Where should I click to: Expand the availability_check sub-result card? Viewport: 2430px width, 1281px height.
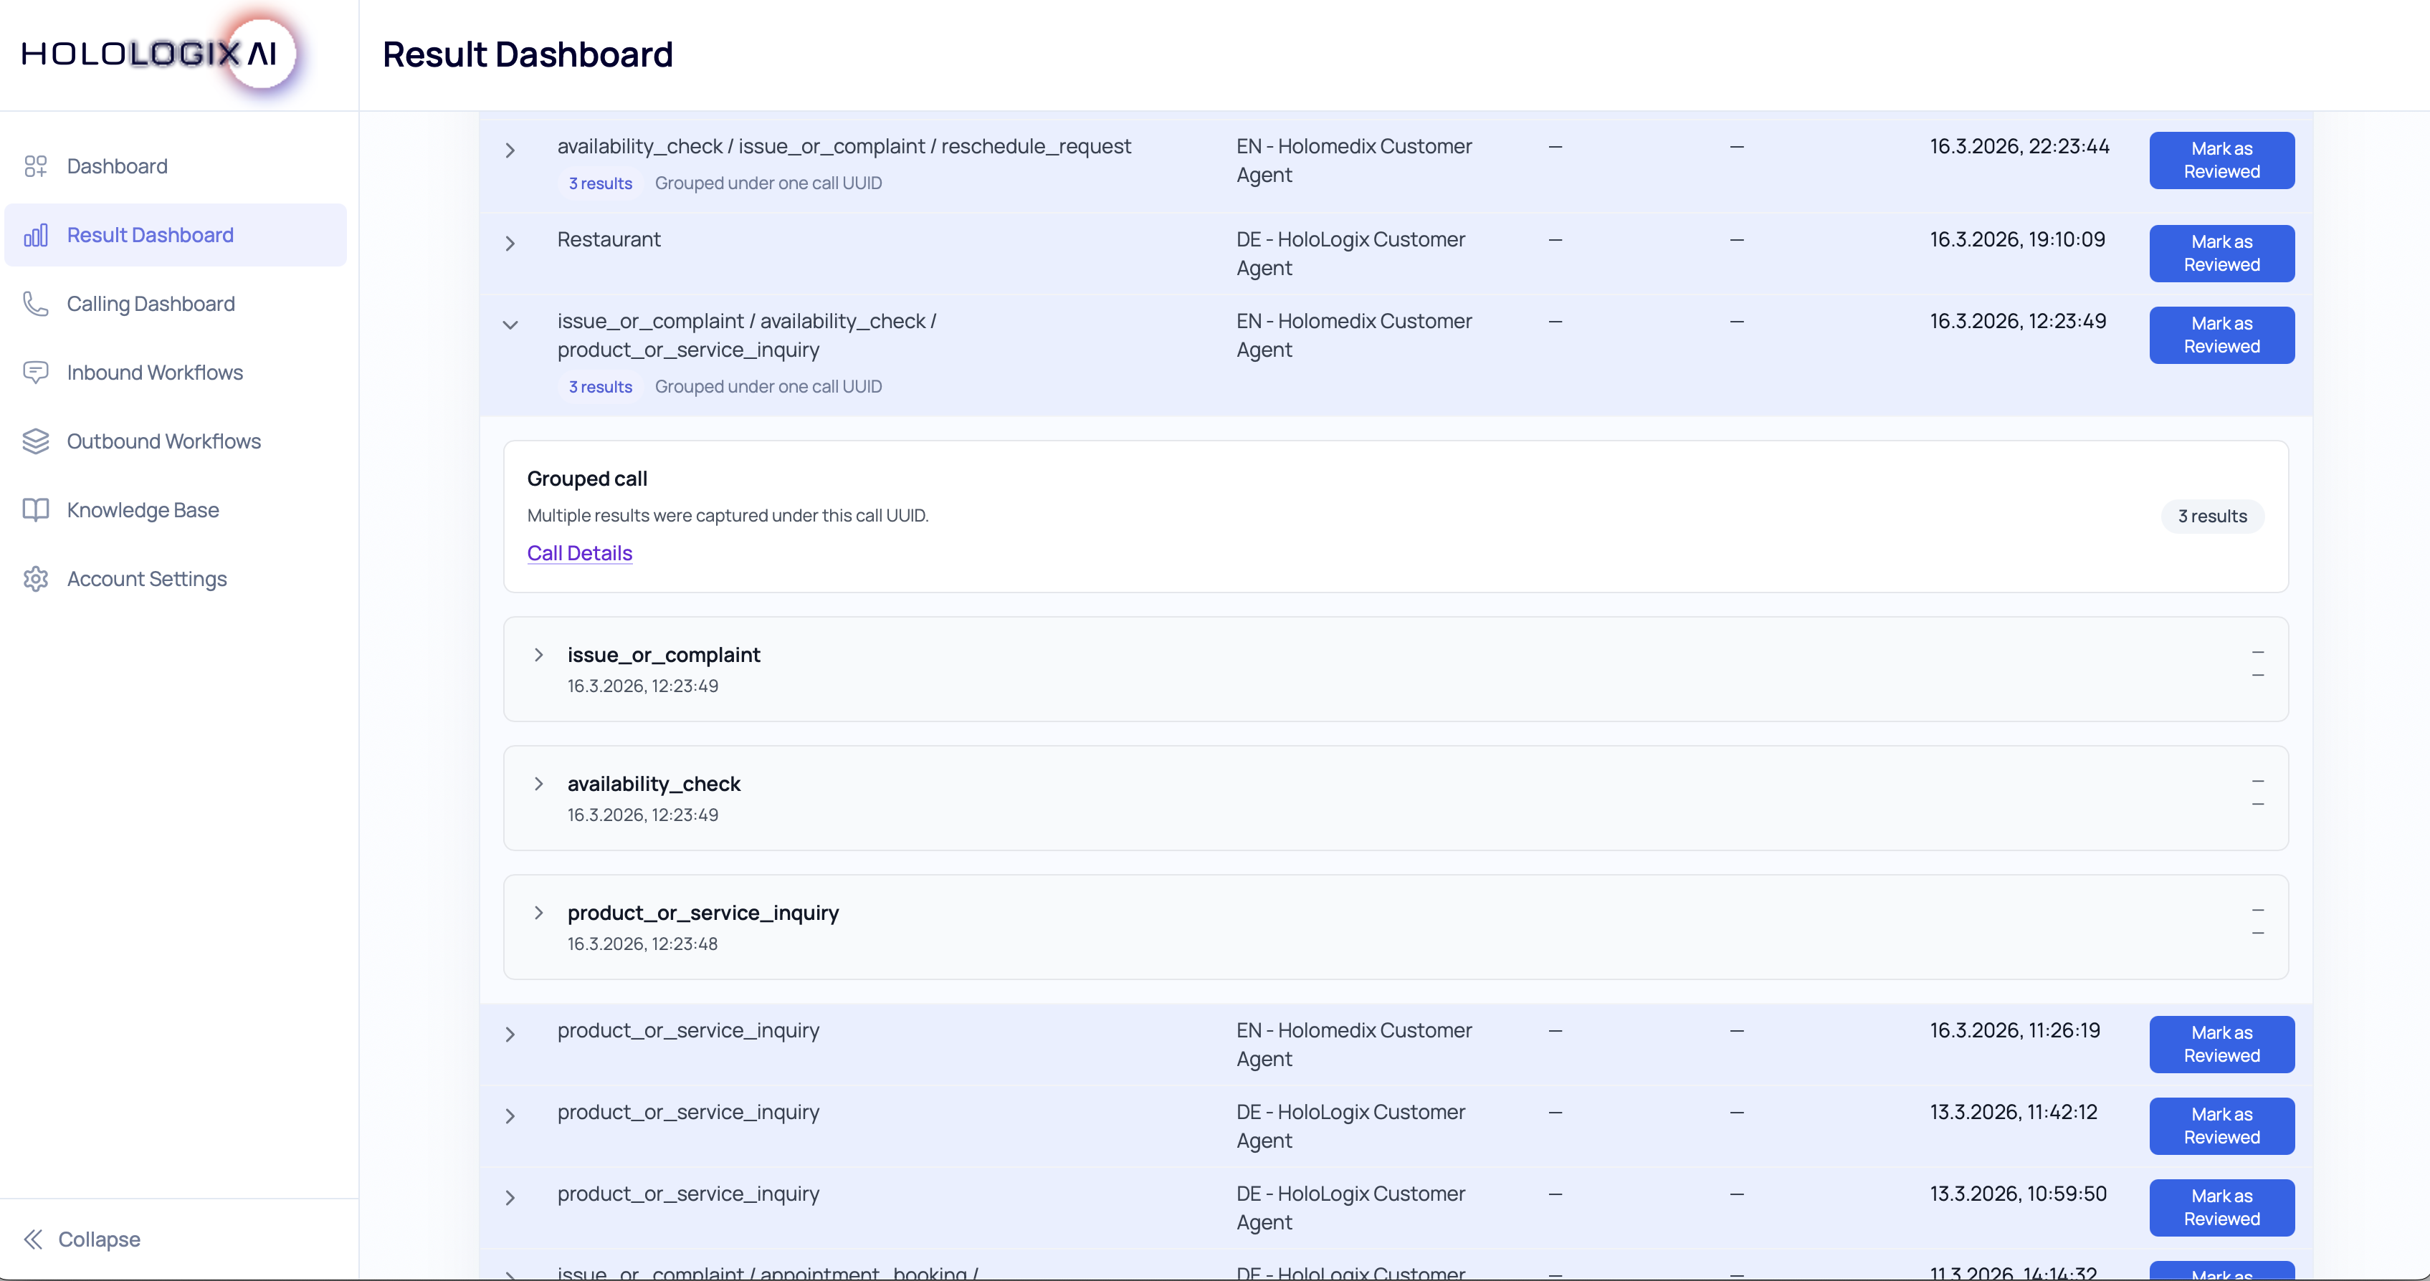538,783
